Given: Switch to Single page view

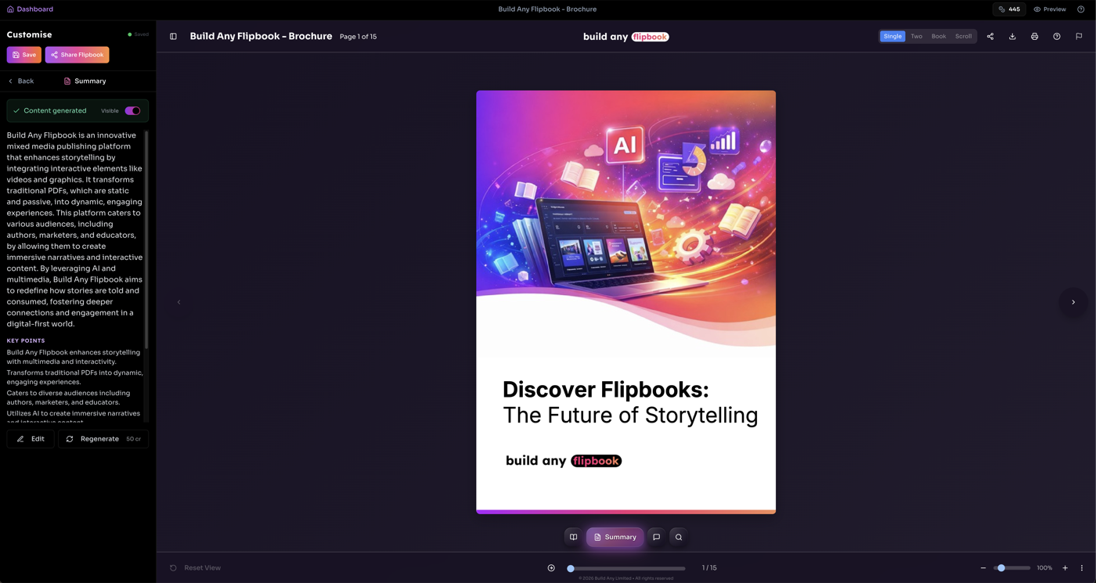Looking at the screenshot, I should pyautogui.click(x=892, y=37).
